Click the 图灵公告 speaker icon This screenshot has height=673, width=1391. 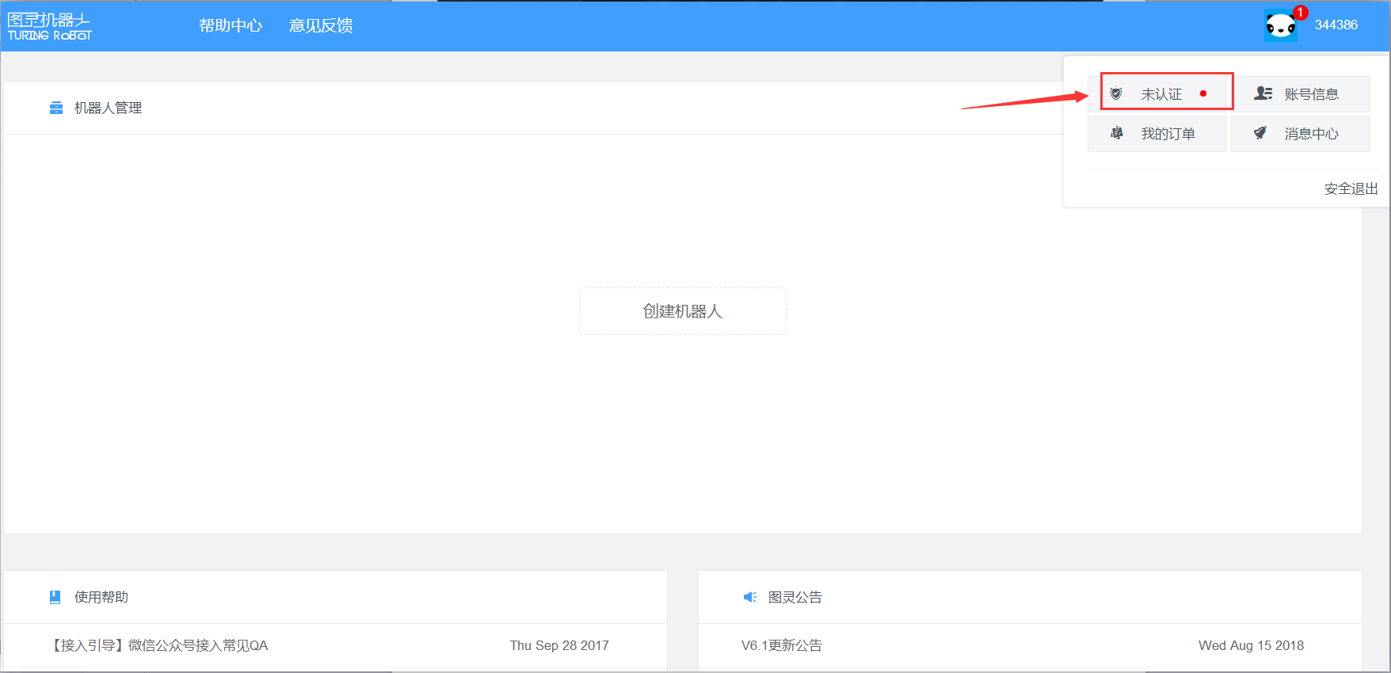pos(749,597)
